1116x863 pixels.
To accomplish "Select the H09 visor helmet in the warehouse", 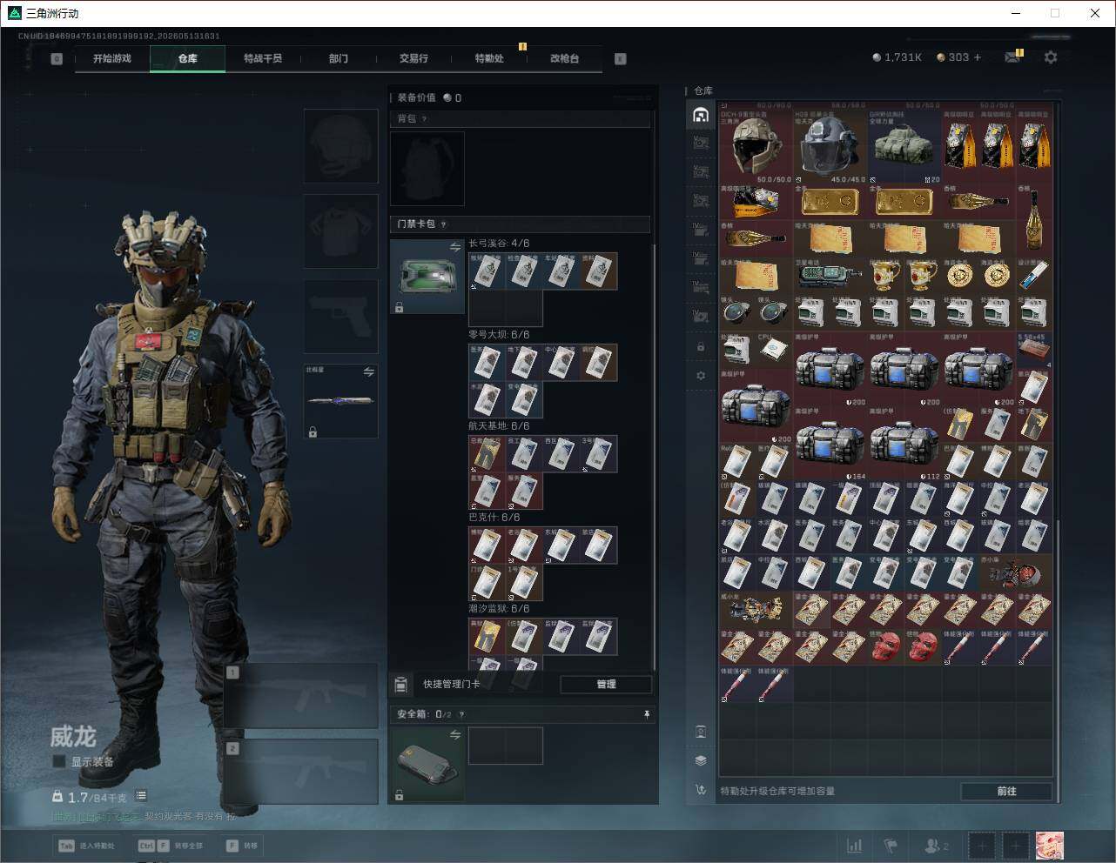I will click(x=830, y=145).
